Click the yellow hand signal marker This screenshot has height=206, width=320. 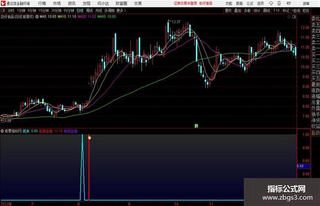89,137
